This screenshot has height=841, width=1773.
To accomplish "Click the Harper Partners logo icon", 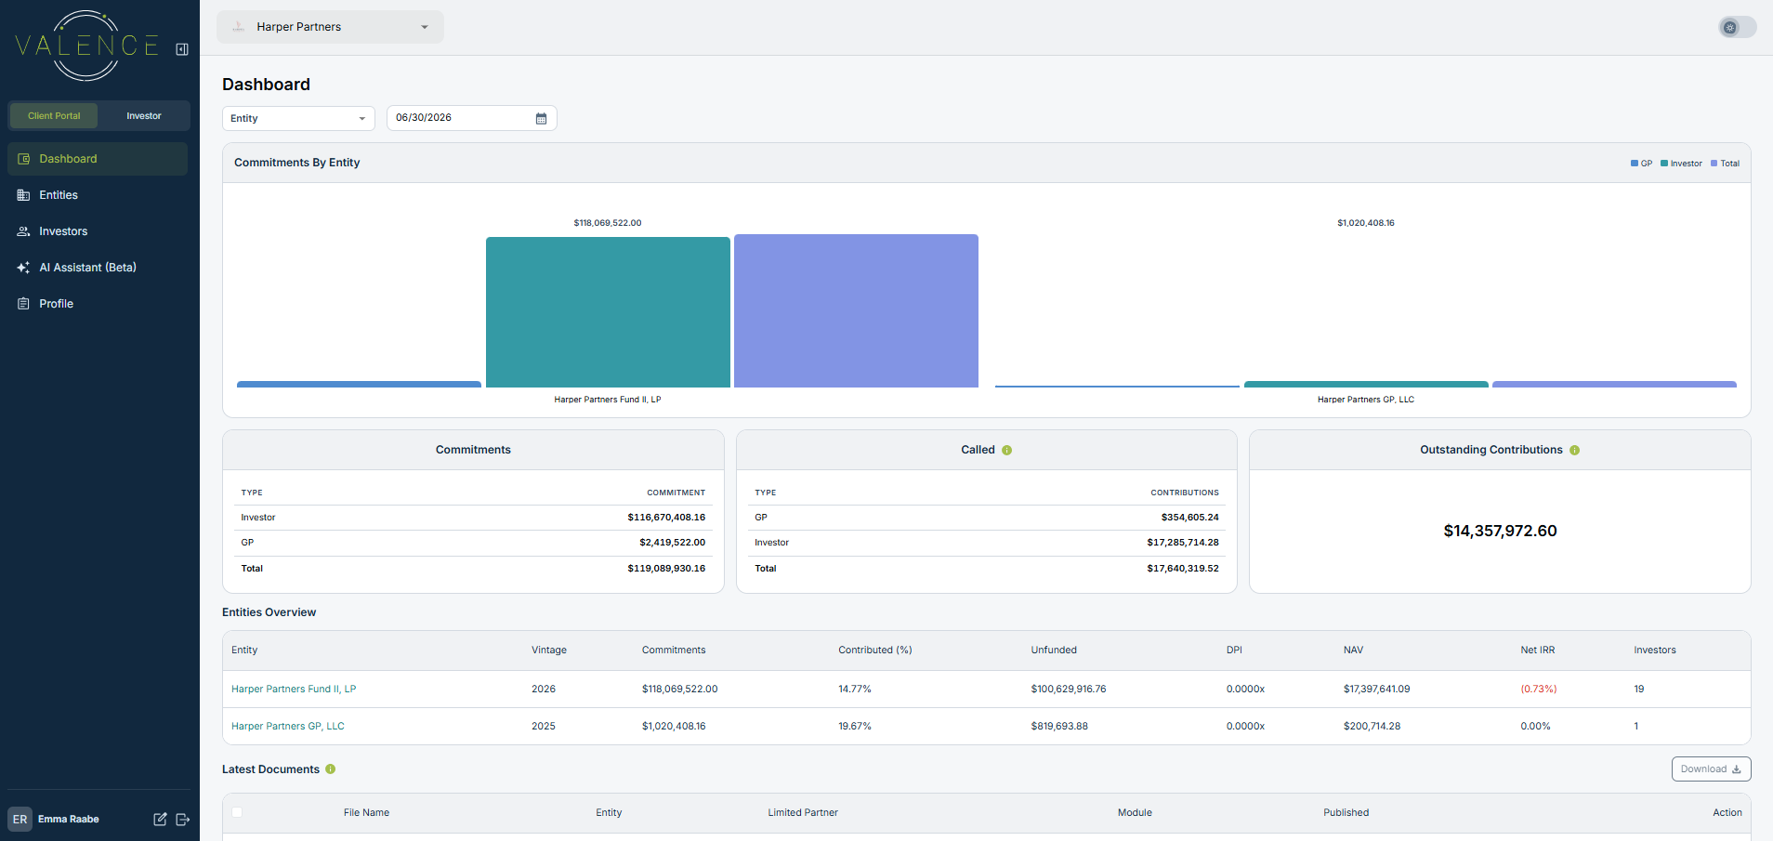I will coord(238,27).
